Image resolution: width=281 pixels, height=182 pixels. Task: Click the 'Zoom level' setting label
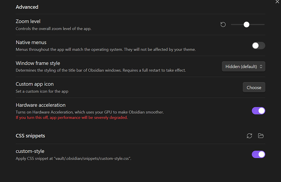[28, 21]
